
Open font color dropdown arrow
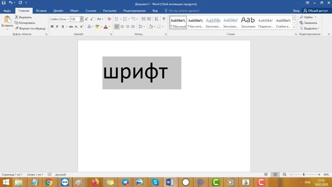pos(109,26)
